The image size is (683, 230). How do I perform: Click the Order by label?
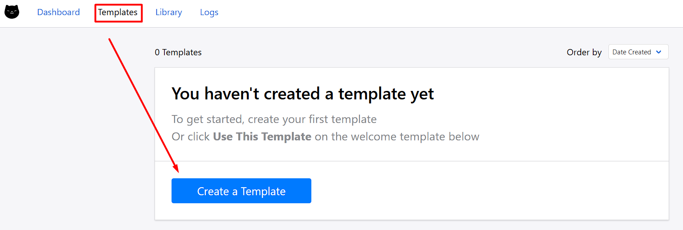[584, 53]
